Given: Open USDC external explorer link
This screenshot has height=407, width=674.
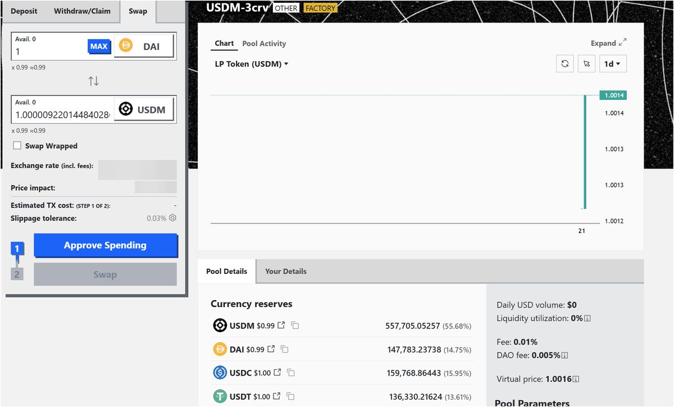Looking at the screenshot, I should pyautogui.click(x=277, y=373).
